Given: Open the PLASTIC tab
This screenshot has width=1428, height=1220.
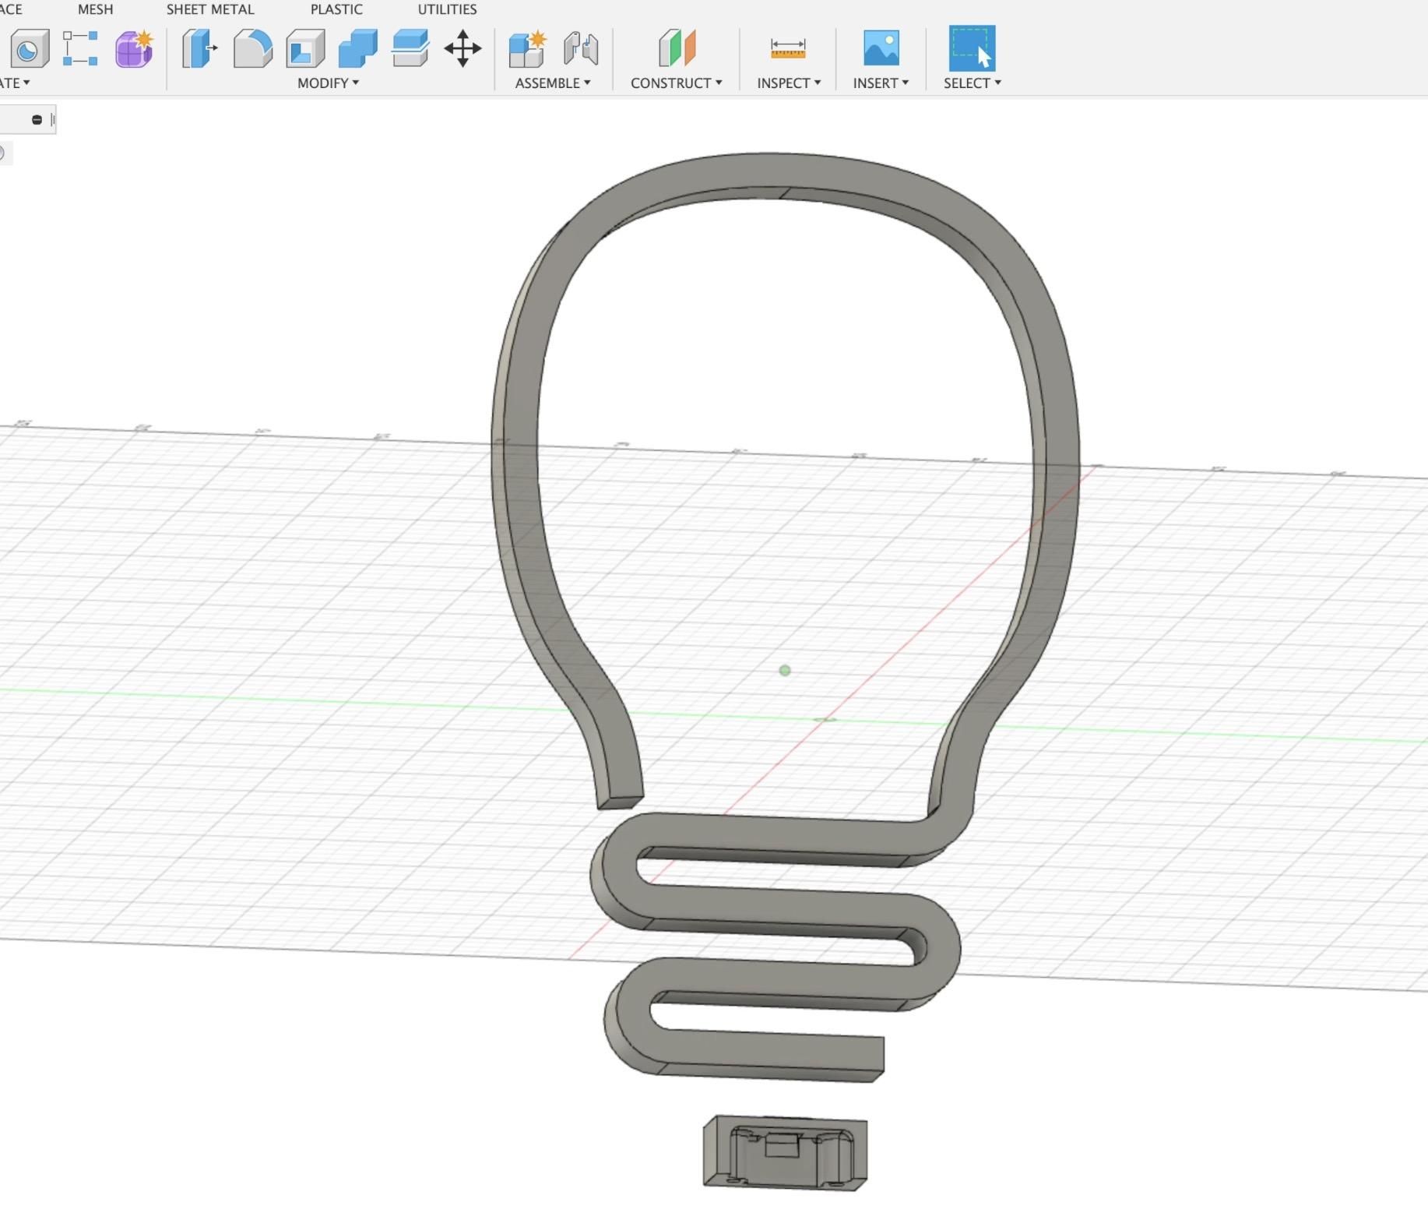Looking at the screenshot, I should [336, 9].
